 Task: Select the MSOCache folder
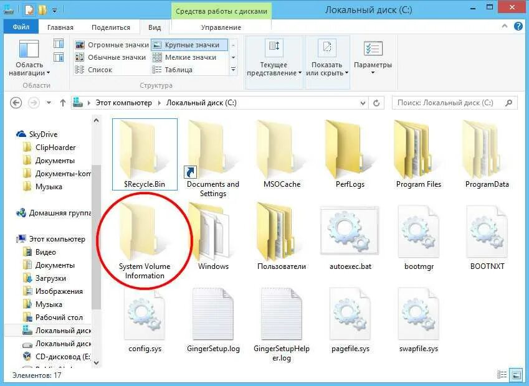click(x=282, y=154)
